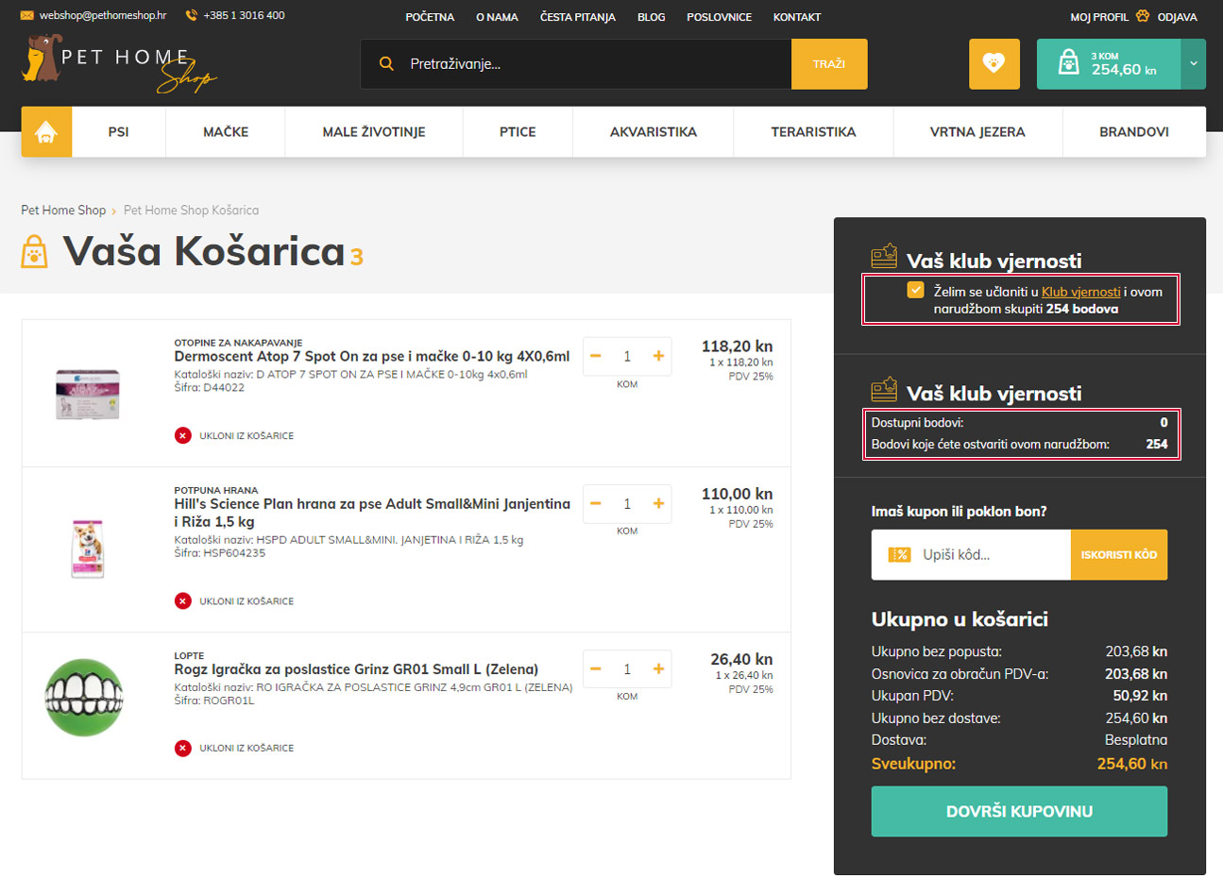Click the paw icon next to Odjava
Screen dimensions: 1223x878
(x=1143, y=16)
